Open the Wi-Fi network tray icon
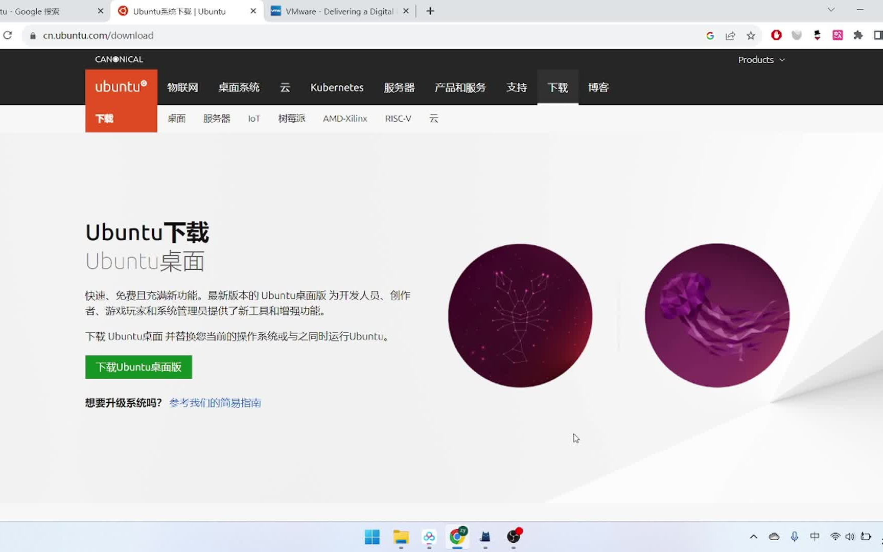This screenshot has height=552, width=883. coord(835,537)
